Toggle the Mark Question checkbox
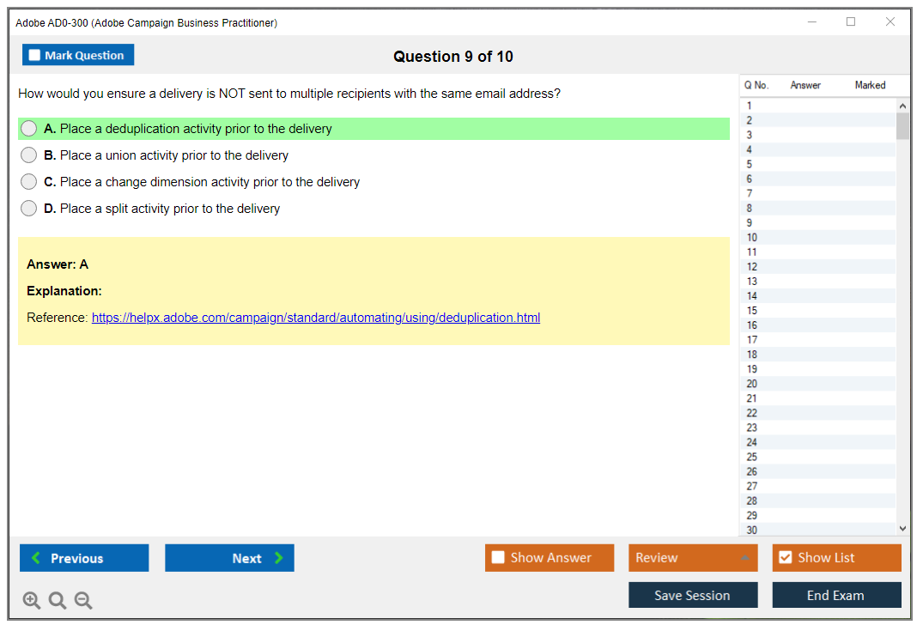The image size is (923, 631). [x=35, y=55]
